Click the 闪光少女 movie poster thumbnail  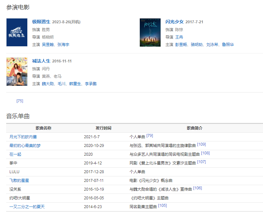click(150, 32)
